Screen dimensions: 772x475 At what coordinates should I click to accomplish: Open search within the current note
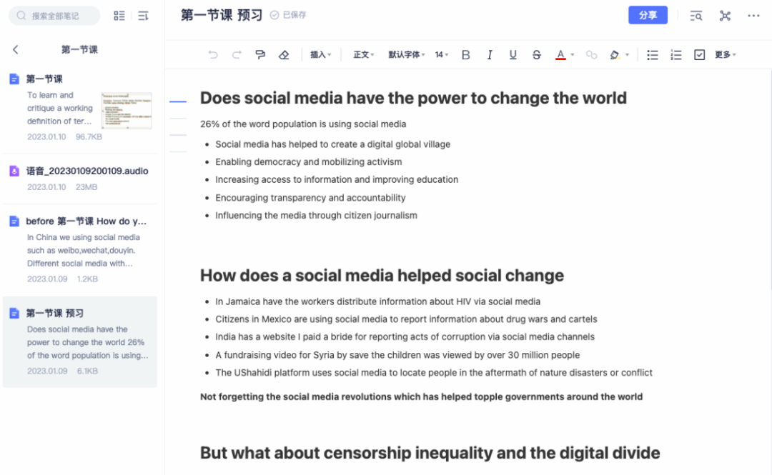[696, 15]
